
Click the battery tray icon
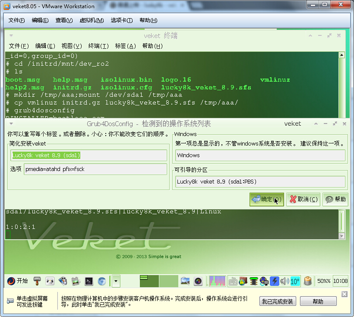tap(308, 281)
